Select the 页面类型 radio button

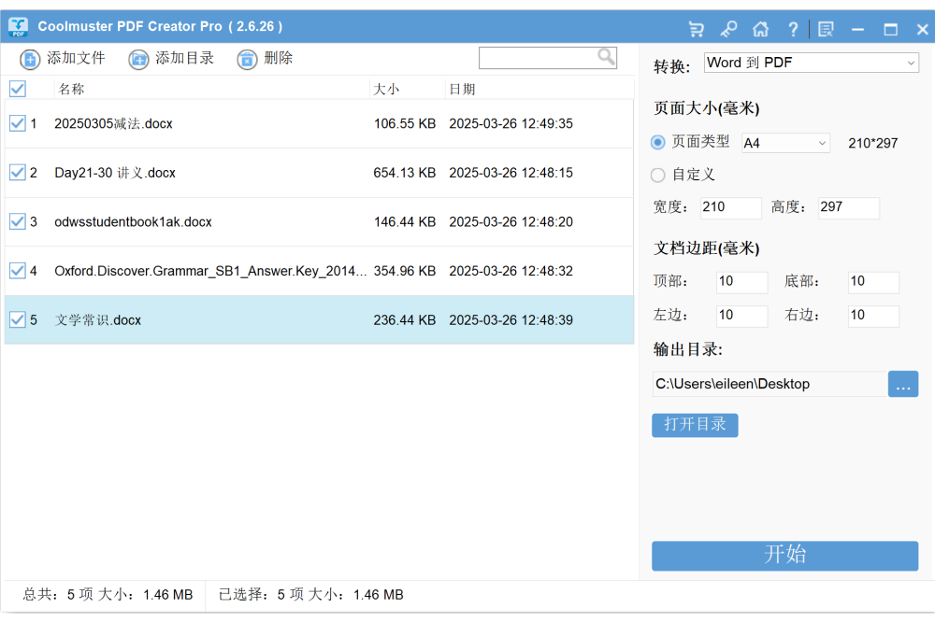658,142
